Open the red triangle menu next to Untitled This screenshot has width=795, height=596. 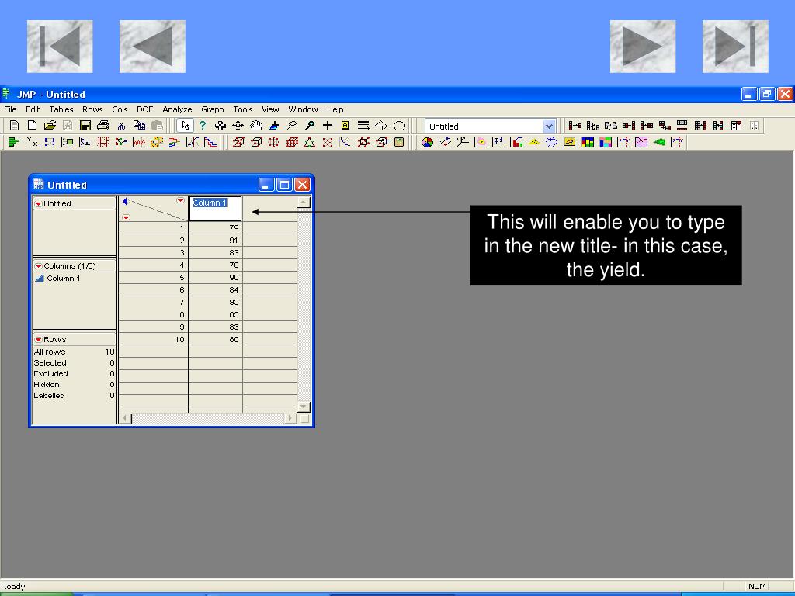[38, 204]
